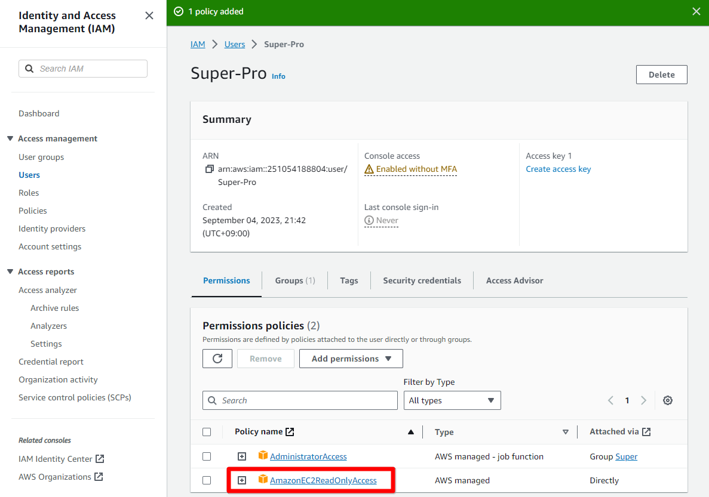Click the AWS Organizations external link icon
The width and height of the screenshot is (709, 497).
click(x=99, y=477)
